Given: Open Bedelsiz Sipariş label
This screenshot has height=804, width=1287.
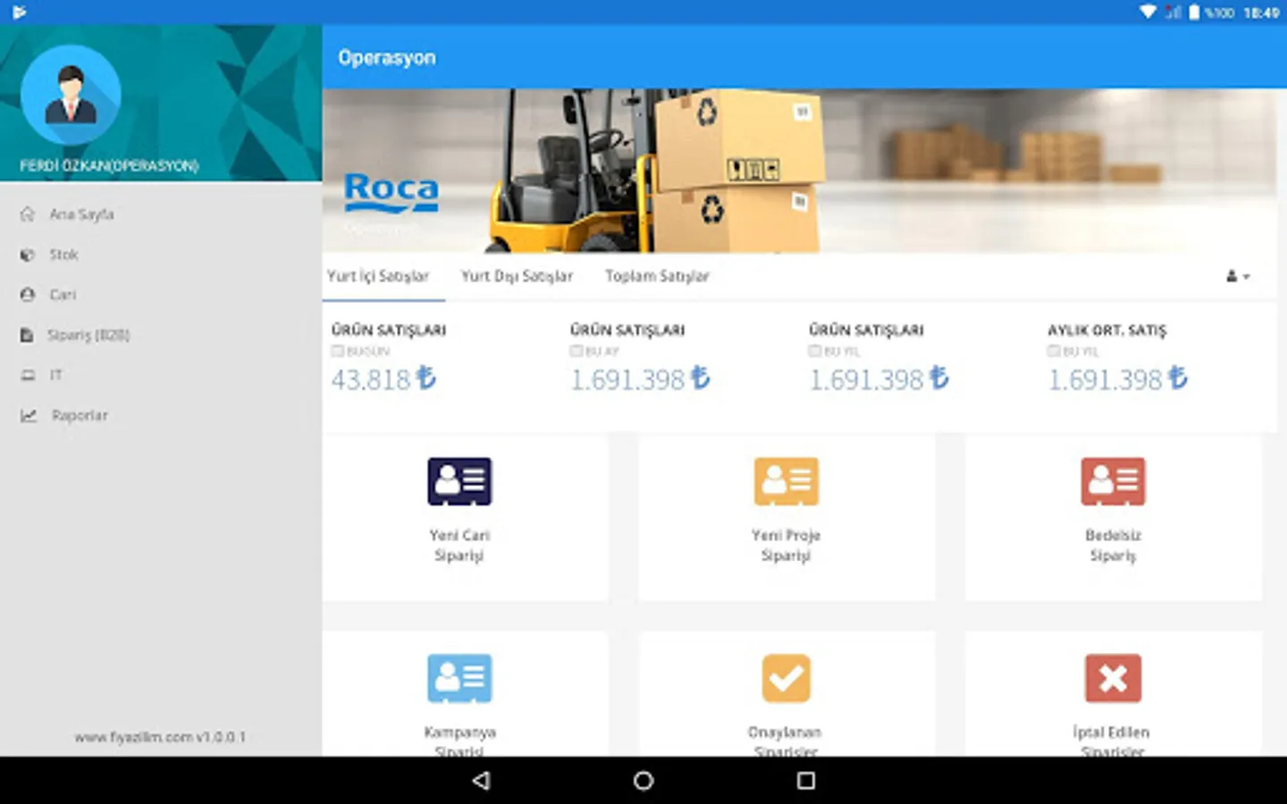Looking at the screenshot, I should coord(1113,545).
